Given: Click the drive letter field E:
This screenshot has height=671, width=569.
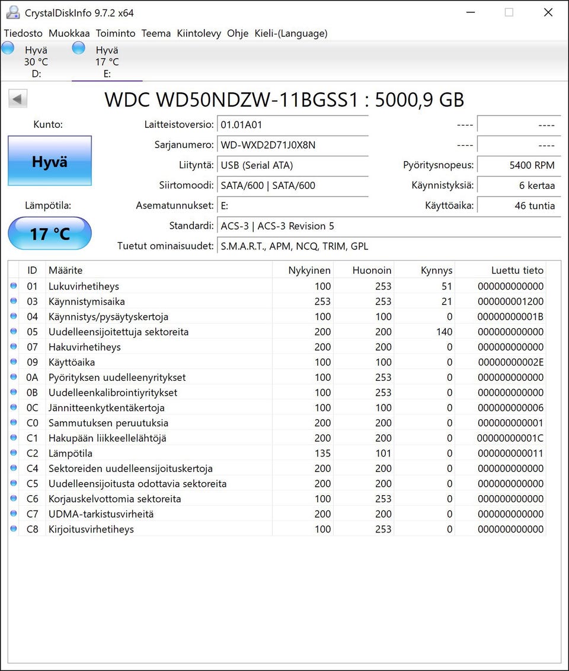Looking at the screenshot, I should 293,206.
